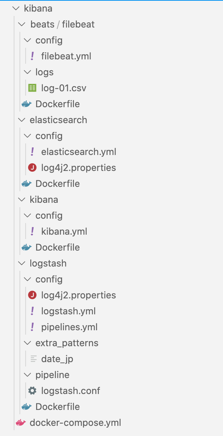Click the yellow exclamation icon beside elasticsearch.yml

click(32, 152)
